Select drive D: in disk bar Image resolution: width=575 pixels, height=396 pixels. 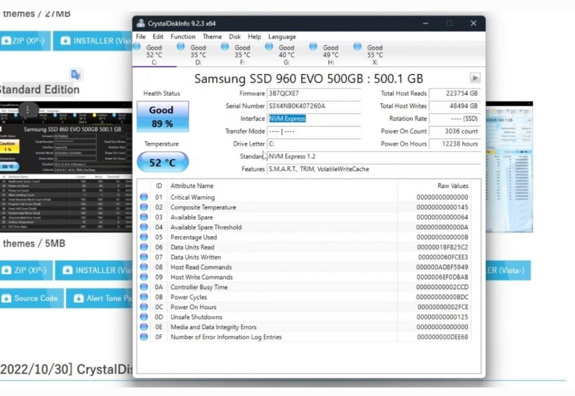point(198,55)
